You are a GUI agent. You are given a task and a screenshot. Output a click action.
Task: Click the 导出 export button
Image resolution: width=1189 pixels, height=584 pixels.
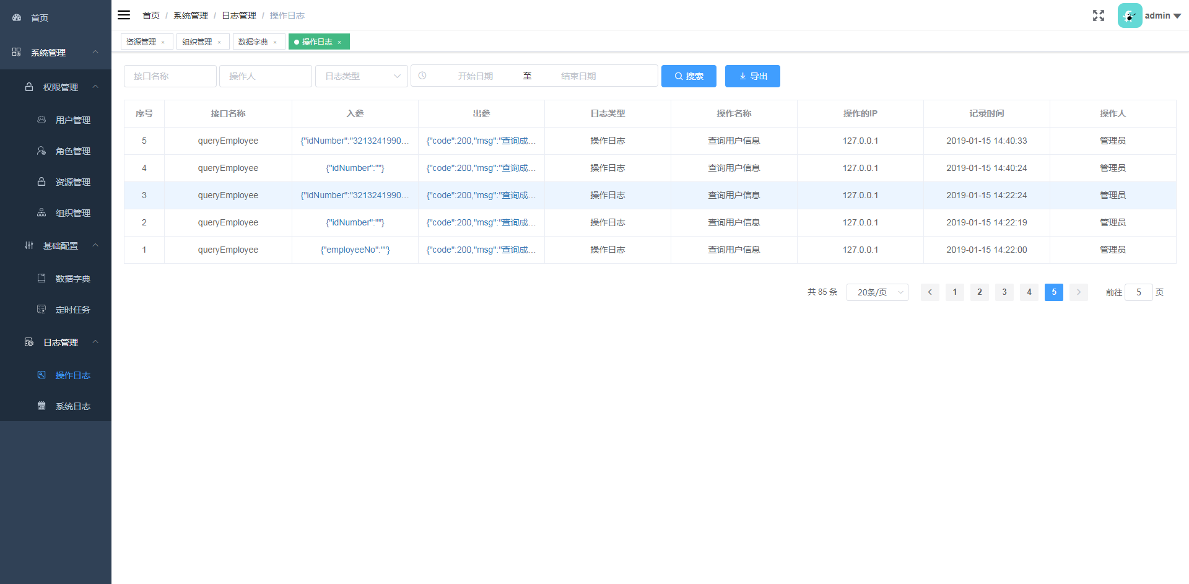752,76
